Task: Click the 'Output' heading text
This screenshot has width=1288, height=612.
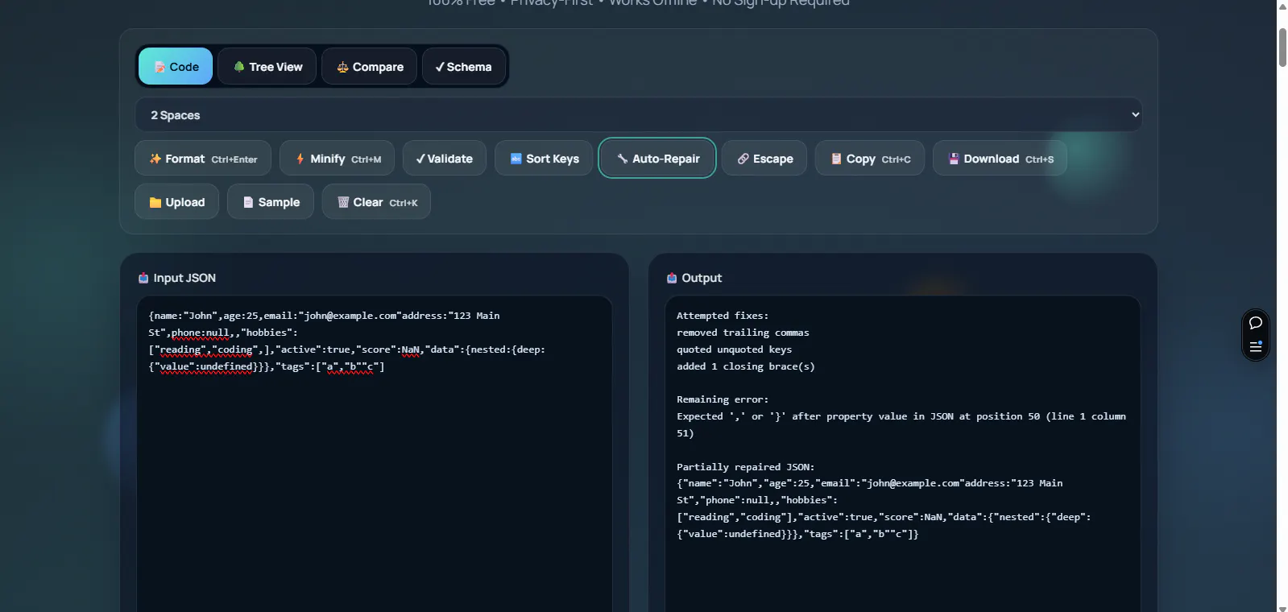Action: click(702, 278)
